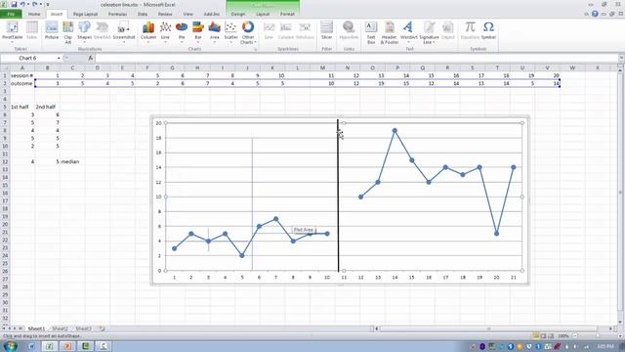Viewport: 625px width, 352px height.
Task: Select the cell labeled median
Action: coord(69,161)
